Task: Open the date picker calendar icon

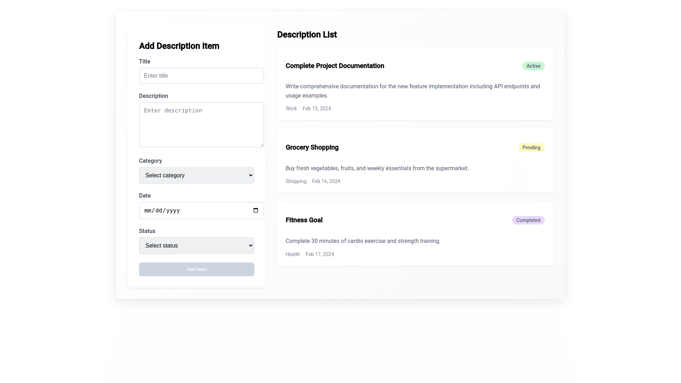Action: (255, 210)
